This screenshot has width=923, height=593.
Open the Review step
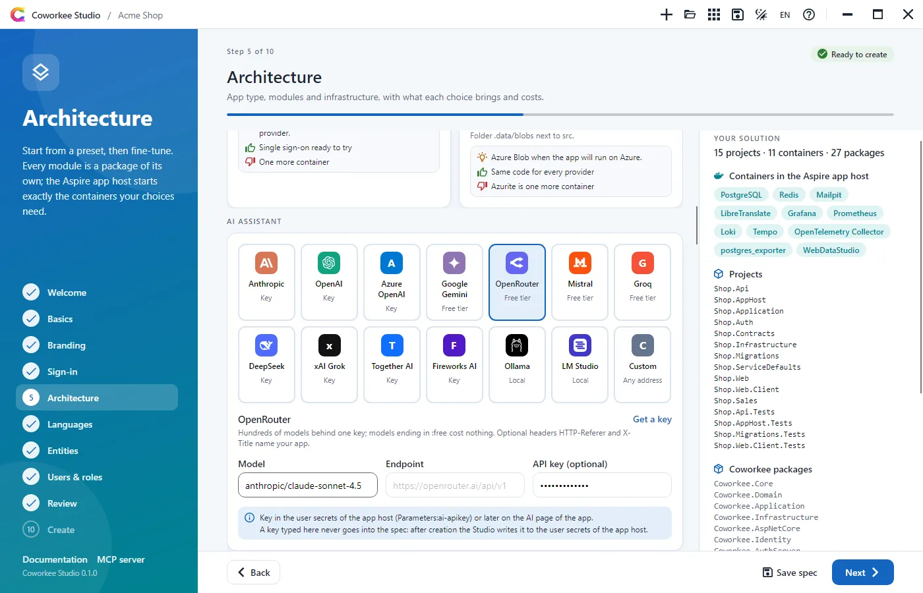(x=97, y=503)
